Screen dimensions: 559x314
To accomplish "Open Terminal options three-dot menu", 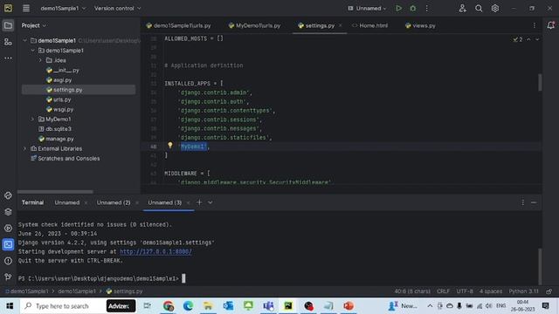I will click(x=522, y=202).
